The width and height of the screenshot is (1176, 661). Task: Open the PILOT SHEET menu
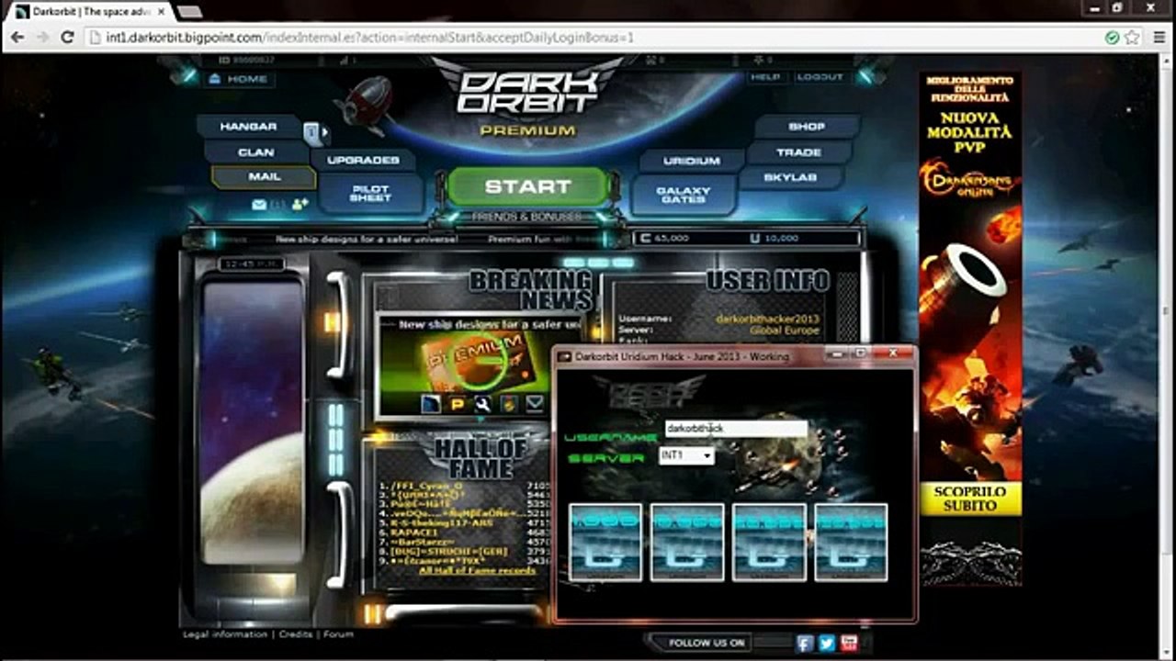coord(370,193)
